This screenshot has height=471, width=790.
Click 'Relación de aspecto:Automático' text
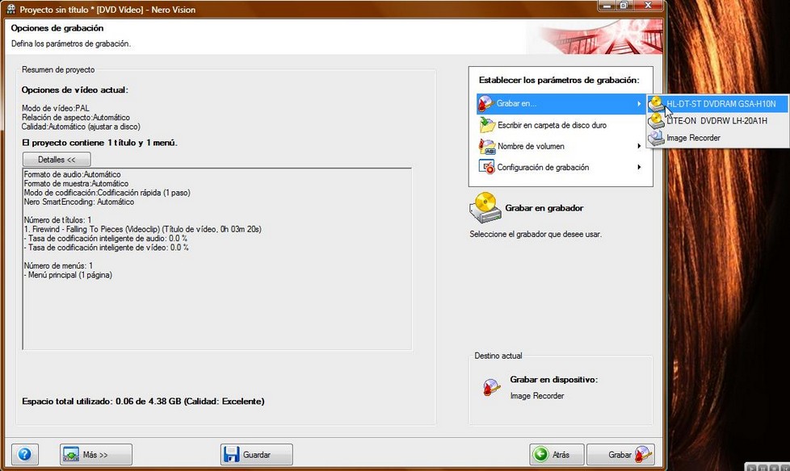pyautogui.click(x=76, y=117)
